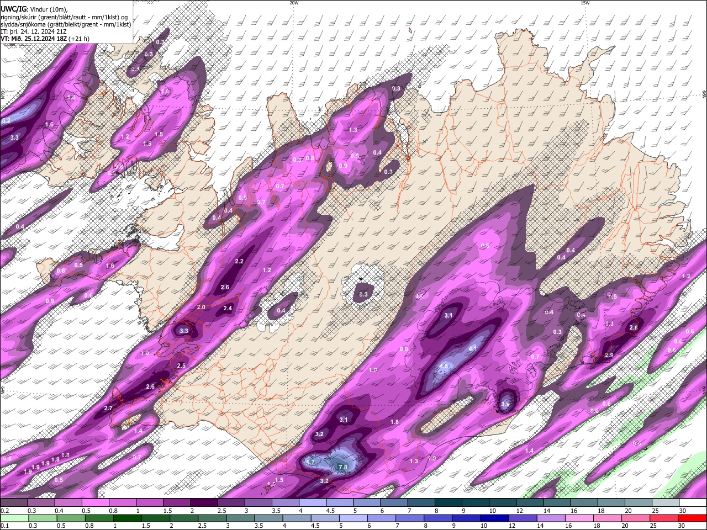Select the valid time 'VT: Mið. 25.12.2024 18Z (+21 h)'

pyautogui.click(x=45, y=39)
